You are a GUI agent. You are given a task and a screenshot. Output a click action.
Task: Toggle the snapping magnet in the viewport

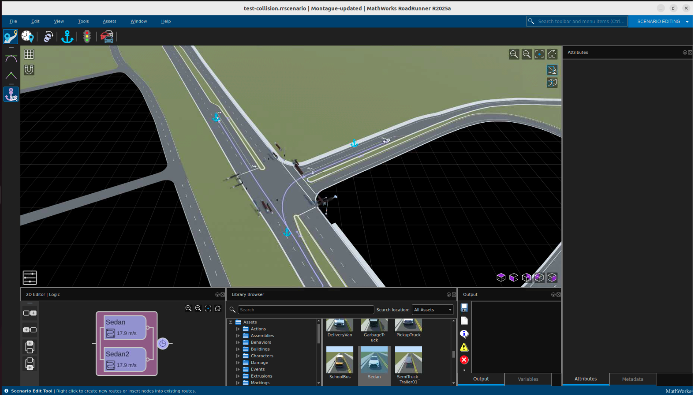(x=28, y=70)
